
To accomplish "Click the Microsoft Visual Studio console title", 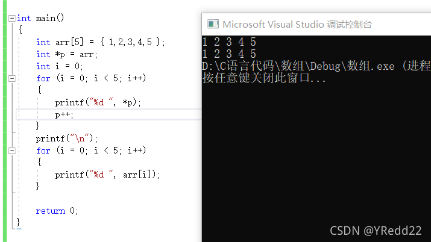I will pyautogui.click(x=297, y=25).
